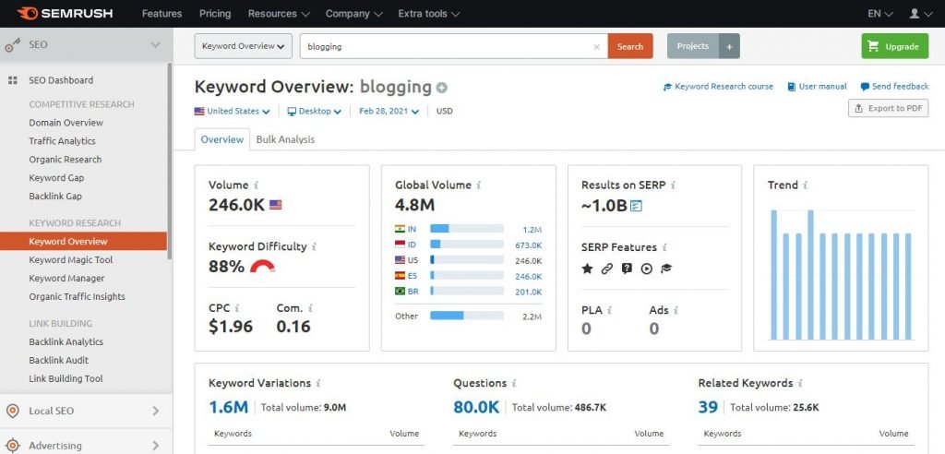Open the Extra tools dropdown menu

coord(428,13)
